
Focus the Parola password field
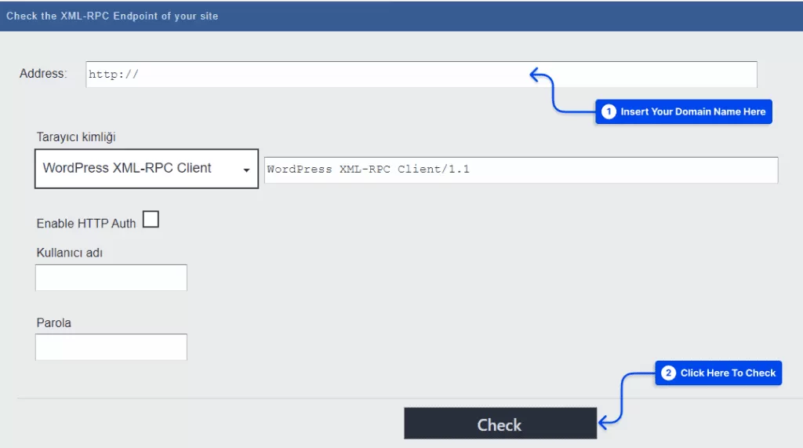[111, 347]
